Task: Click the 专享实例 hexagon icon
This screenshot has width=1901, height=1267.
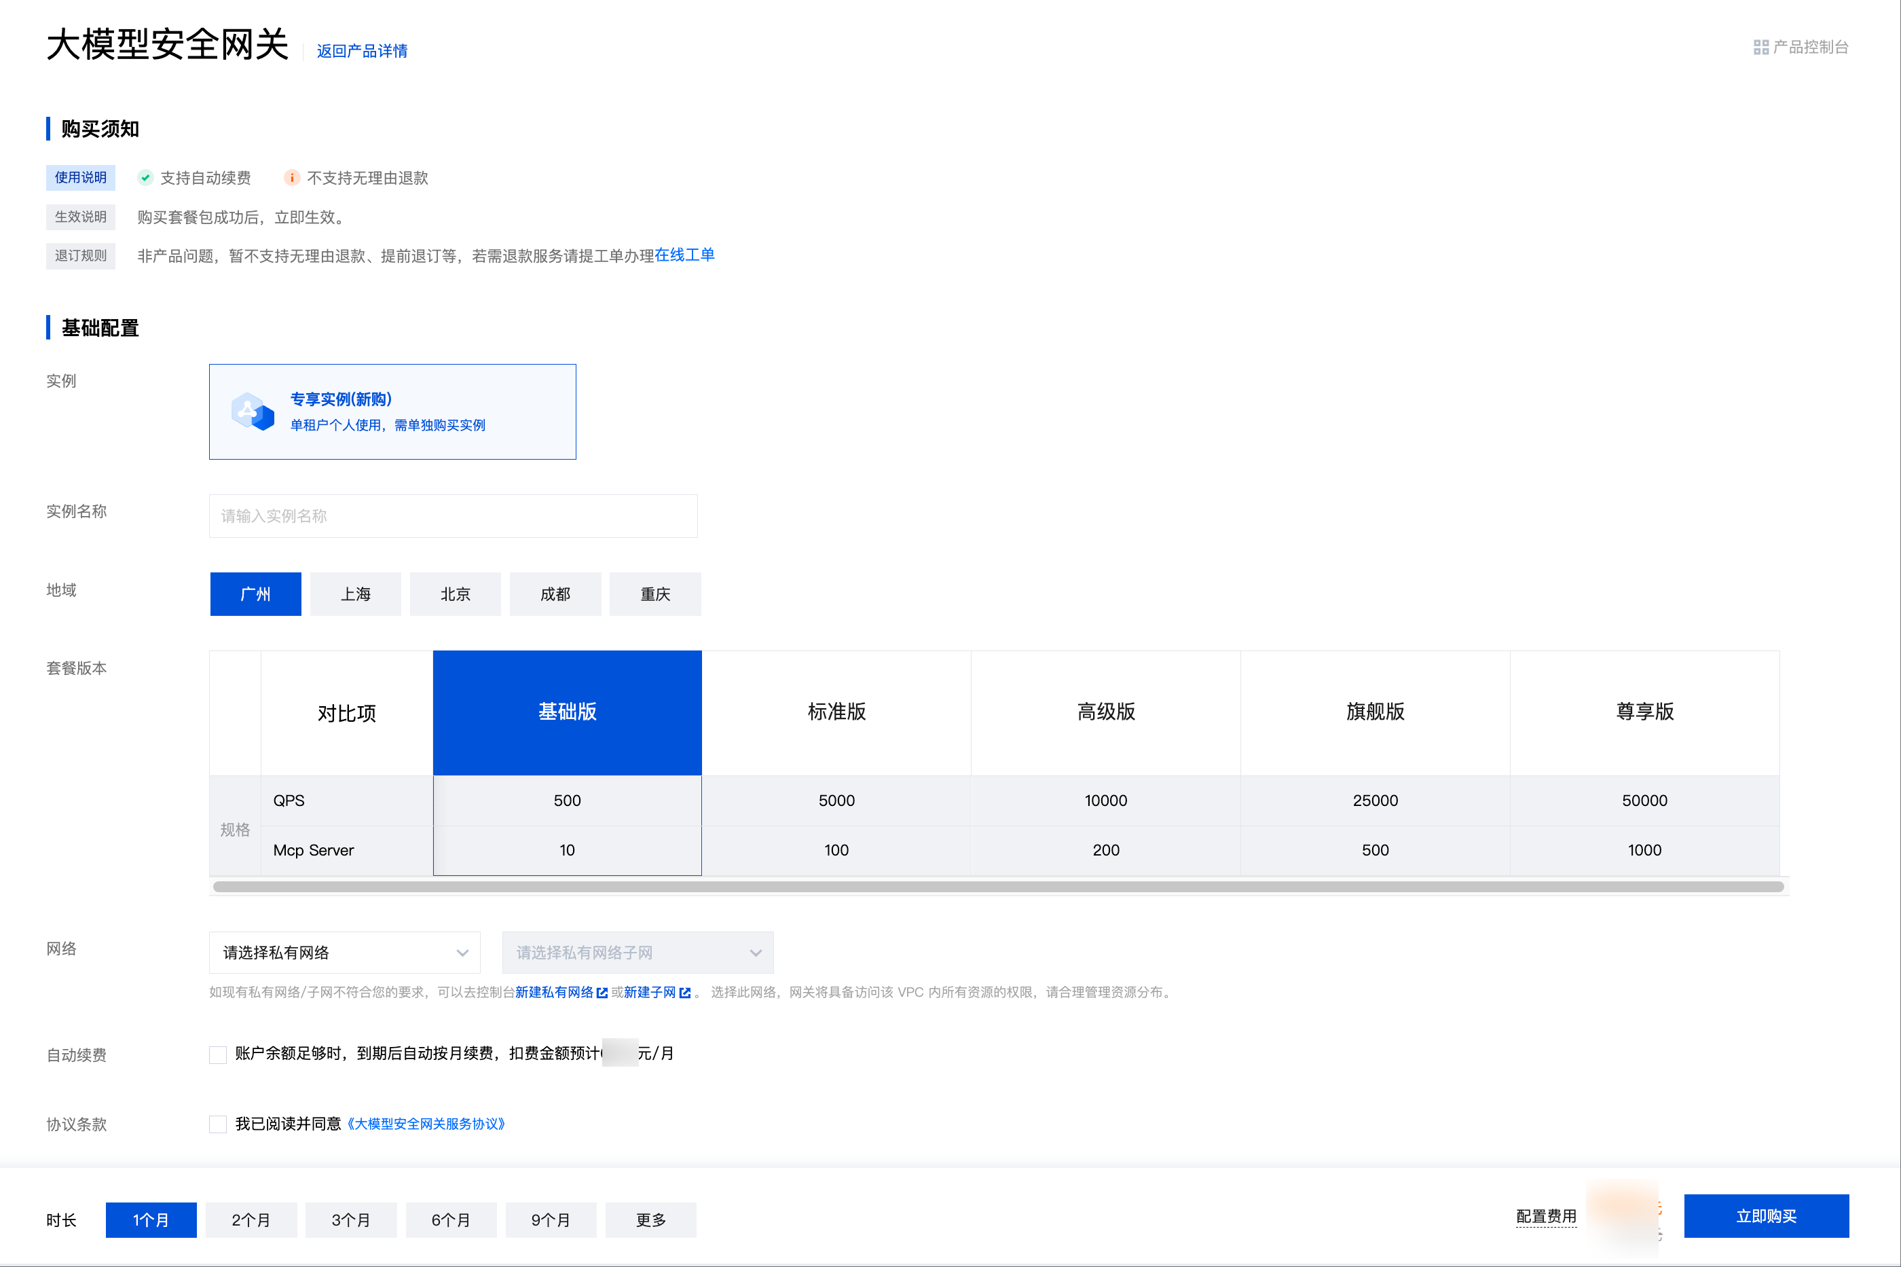Action: 252,412
